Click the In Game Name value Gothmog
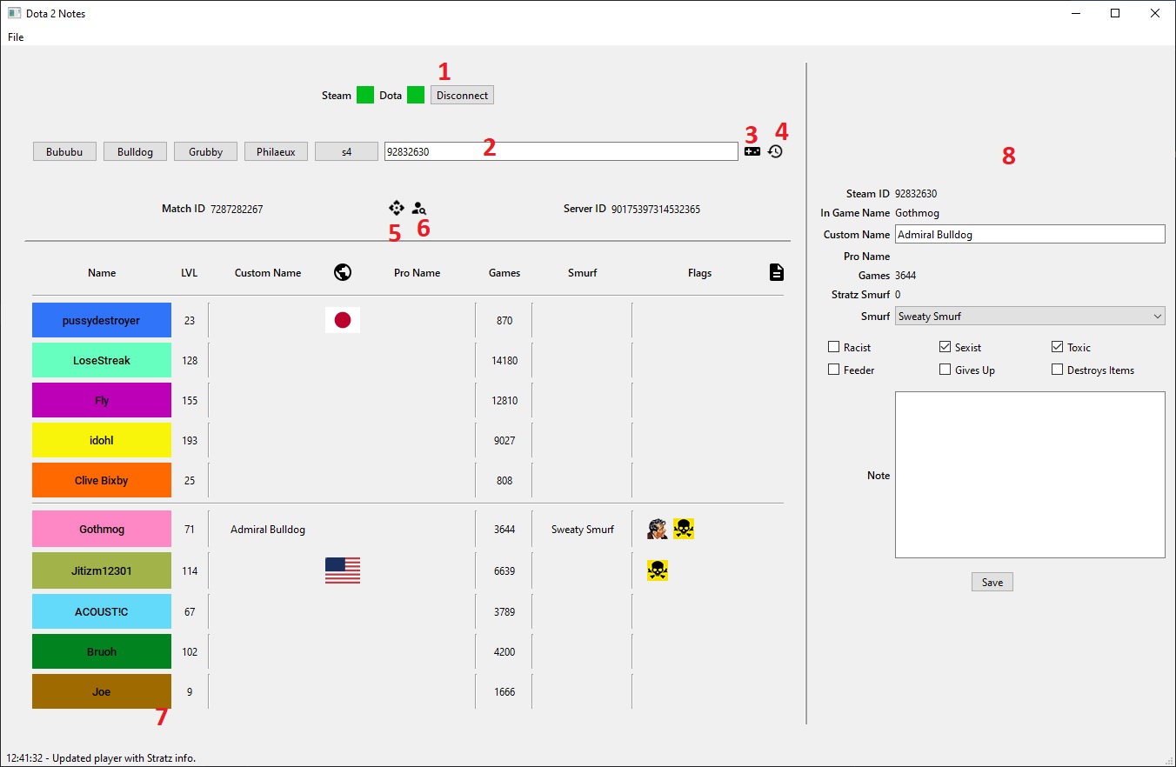The image size is (1176, 767). click(x=917, y=212)
